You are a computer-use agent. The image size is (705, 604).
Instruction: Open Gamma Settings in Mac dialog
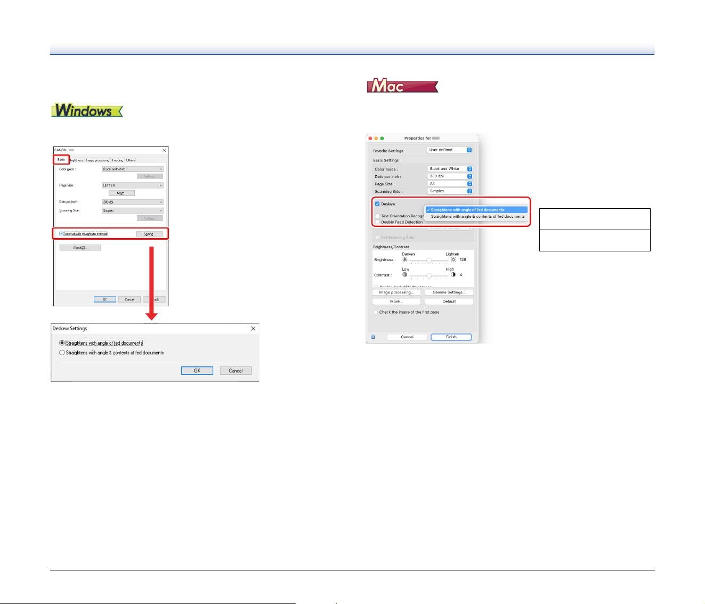pos(449,292)
